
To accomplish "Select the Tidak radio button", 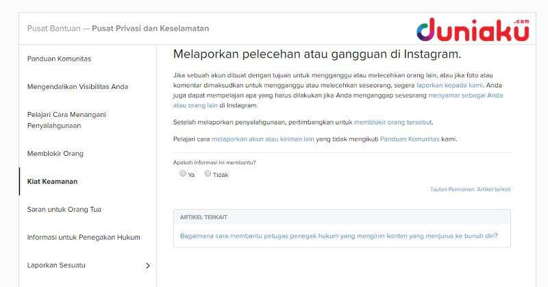I will [x=208, y=174].
